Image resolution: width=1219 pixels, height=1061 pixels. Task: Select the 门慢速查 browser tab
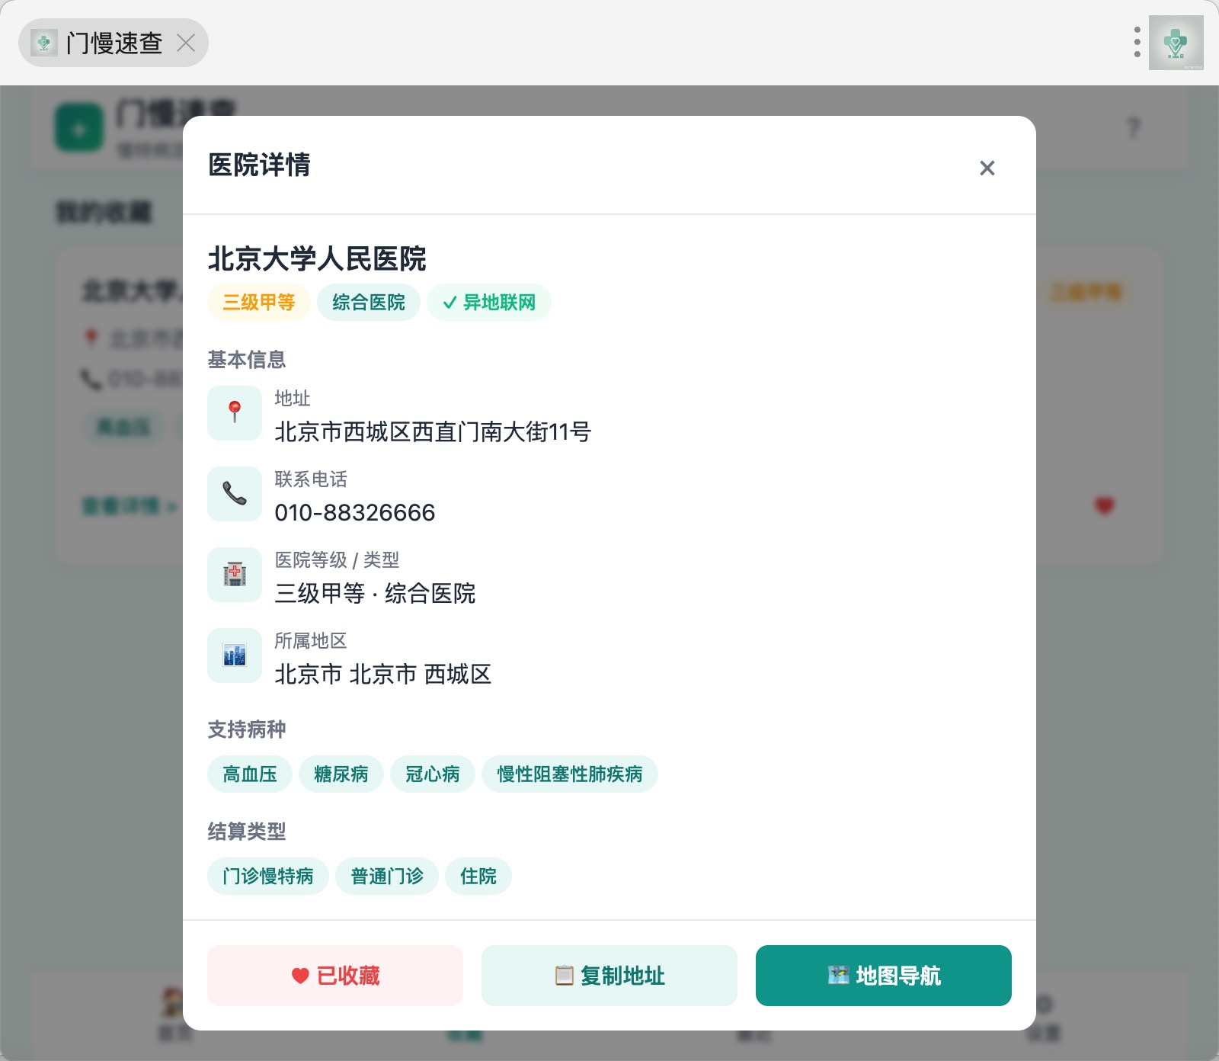click(113, 43)
